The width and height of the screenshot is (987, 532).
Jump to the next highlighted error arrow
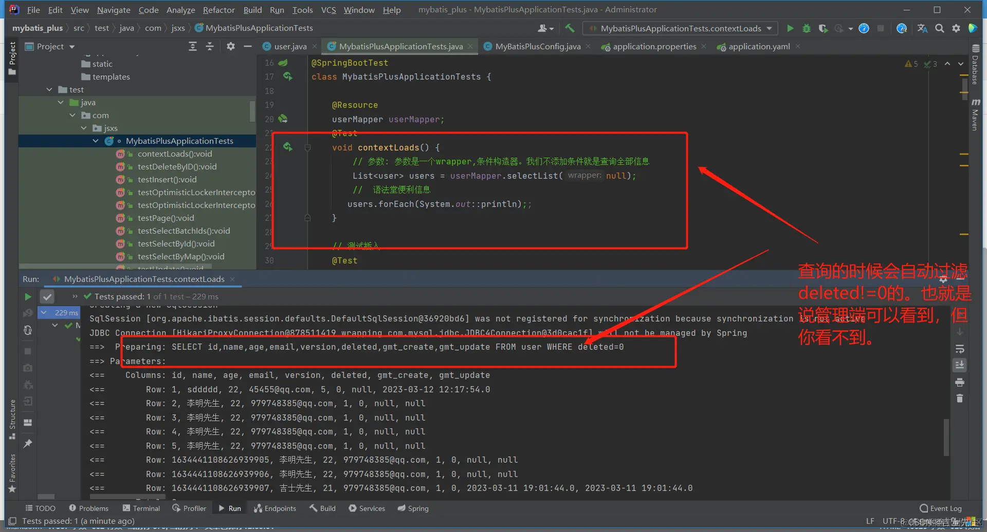click(x=961, y=64)
